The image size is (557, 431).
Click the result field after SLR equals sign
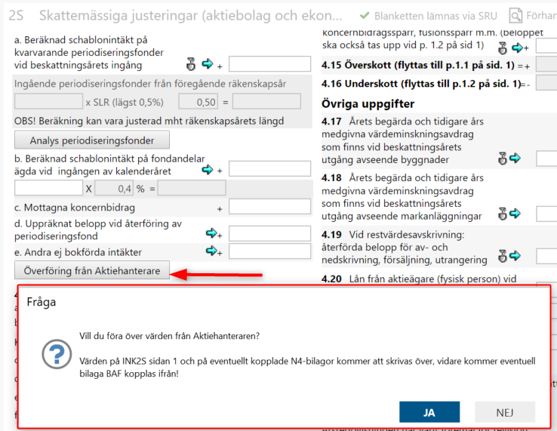pyautogui.click(x=266, y=101)
